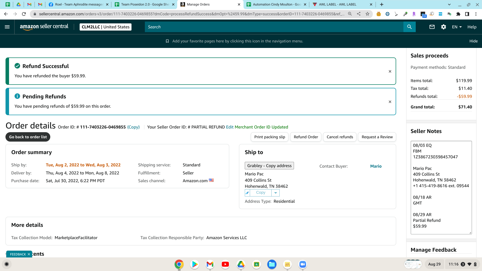Bookmark this page with the star icon

pos(368,14)
